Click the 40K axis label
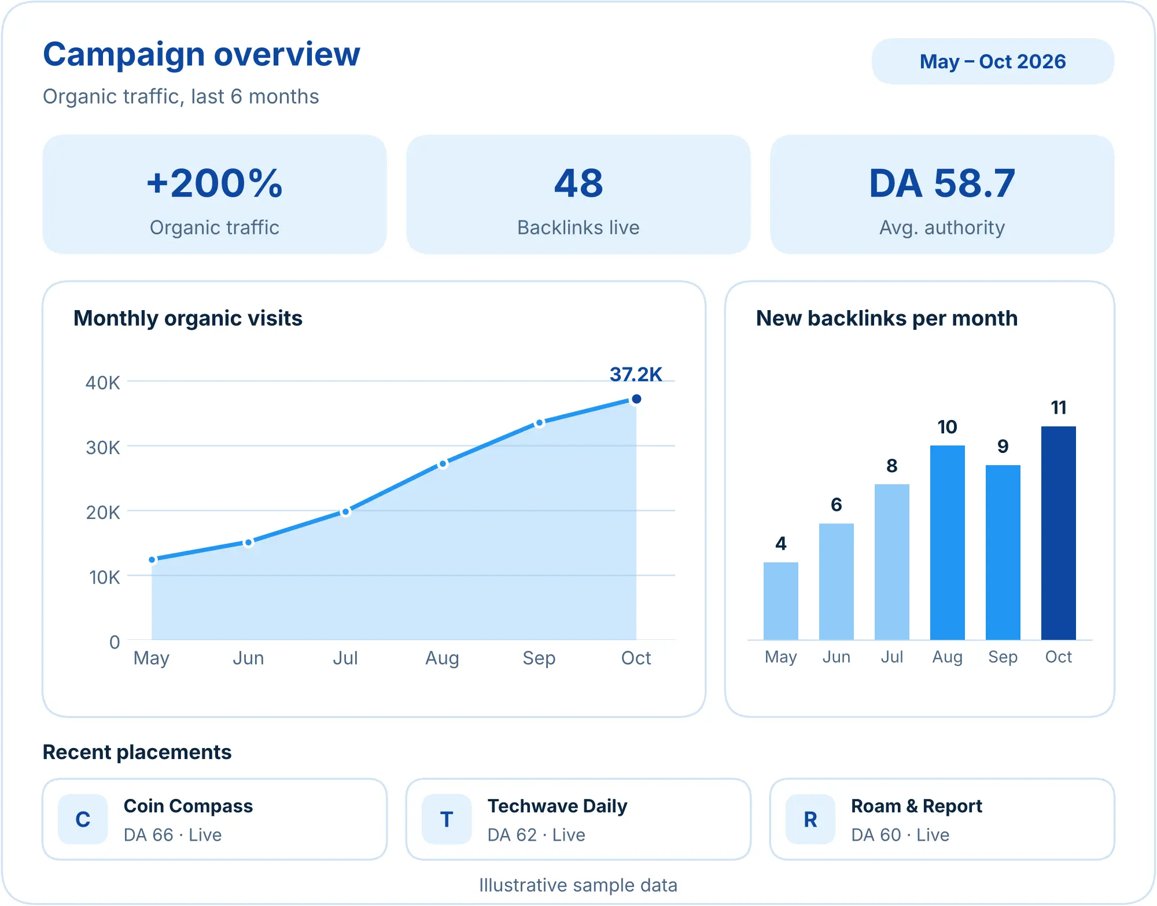Screen dimensions: 1157x906 click(x=103, y=382)
